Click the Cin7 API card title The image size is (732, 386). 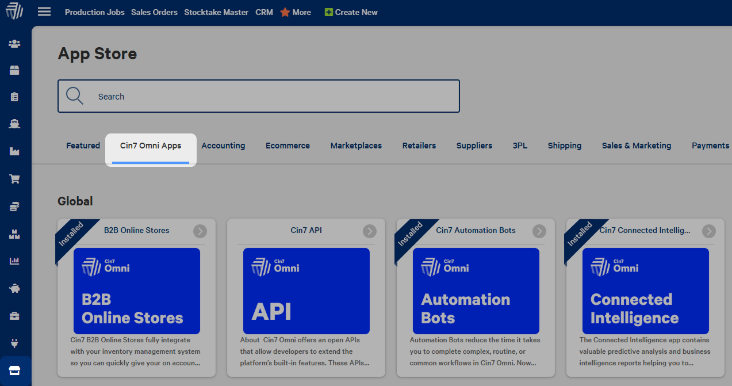click(x=306, y=230)
